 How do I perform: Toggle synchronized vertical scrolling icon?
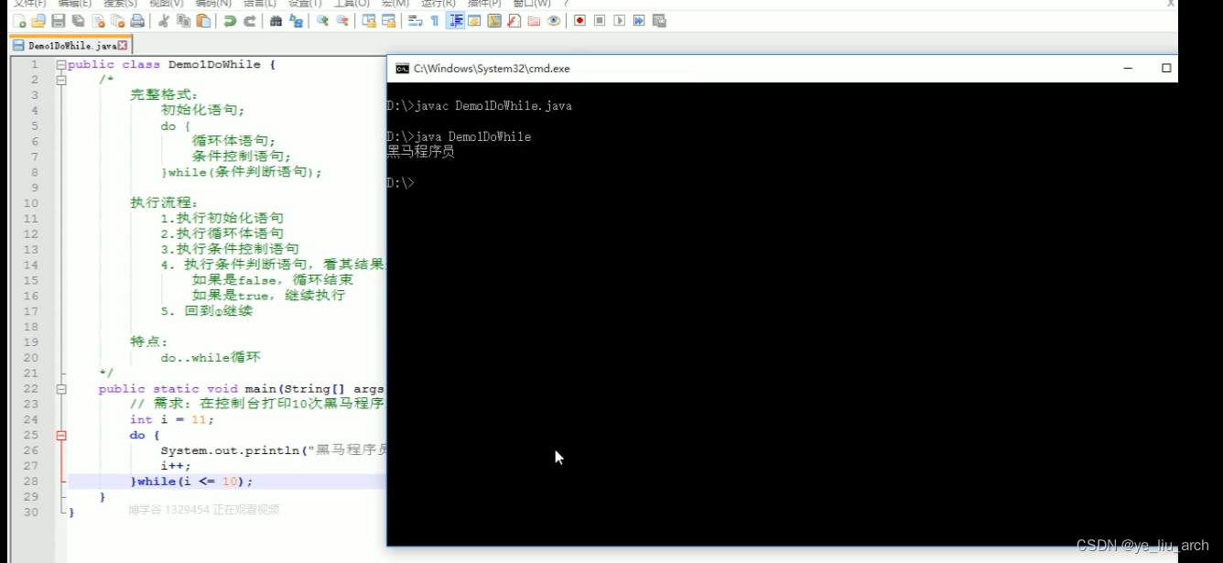368,20
